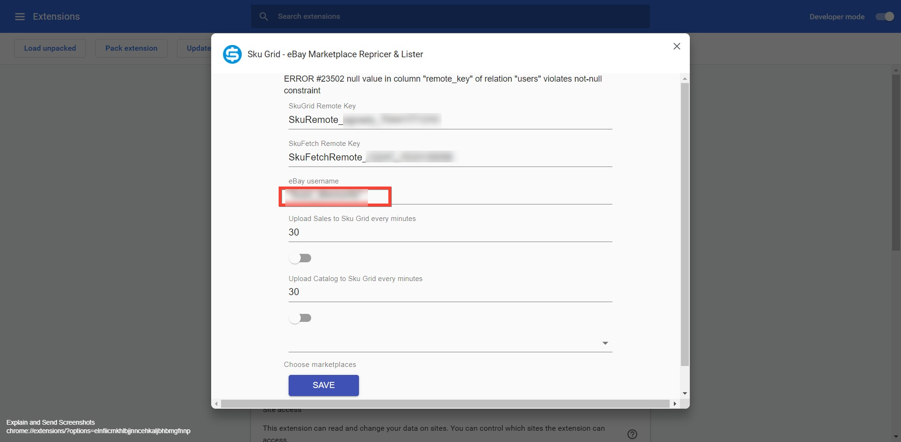
Task: Click the eBay username field
Action: (450, 196)
